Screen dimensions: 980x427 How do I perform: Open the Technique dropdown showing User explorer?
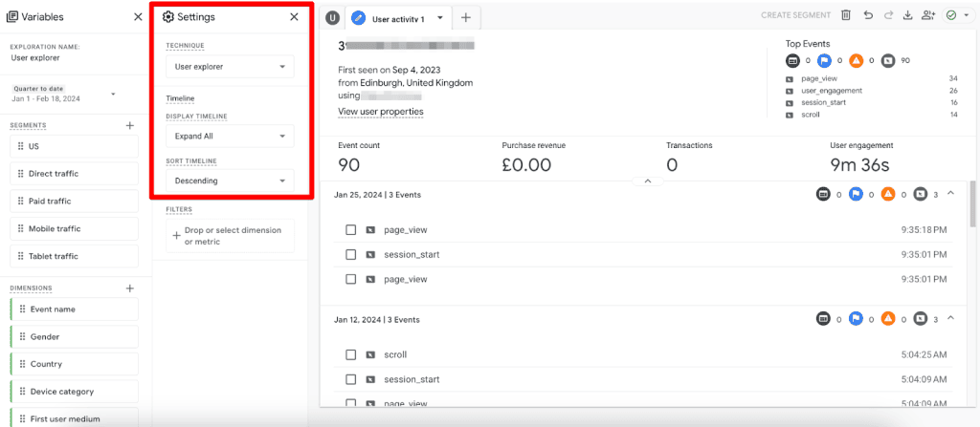[230, 66]
